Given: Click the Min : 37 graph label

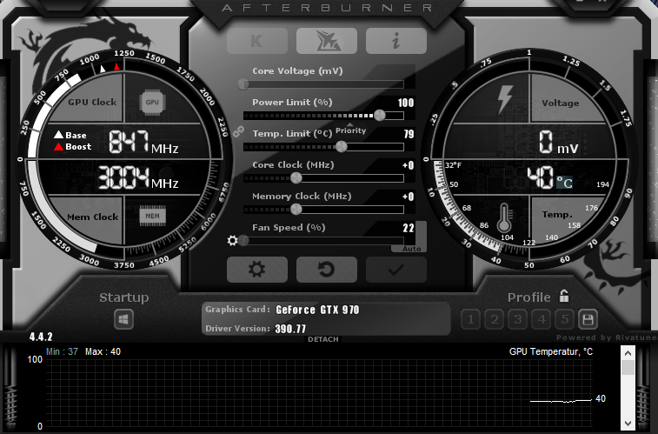Looking at the screenshot, I should coord(62,351).
